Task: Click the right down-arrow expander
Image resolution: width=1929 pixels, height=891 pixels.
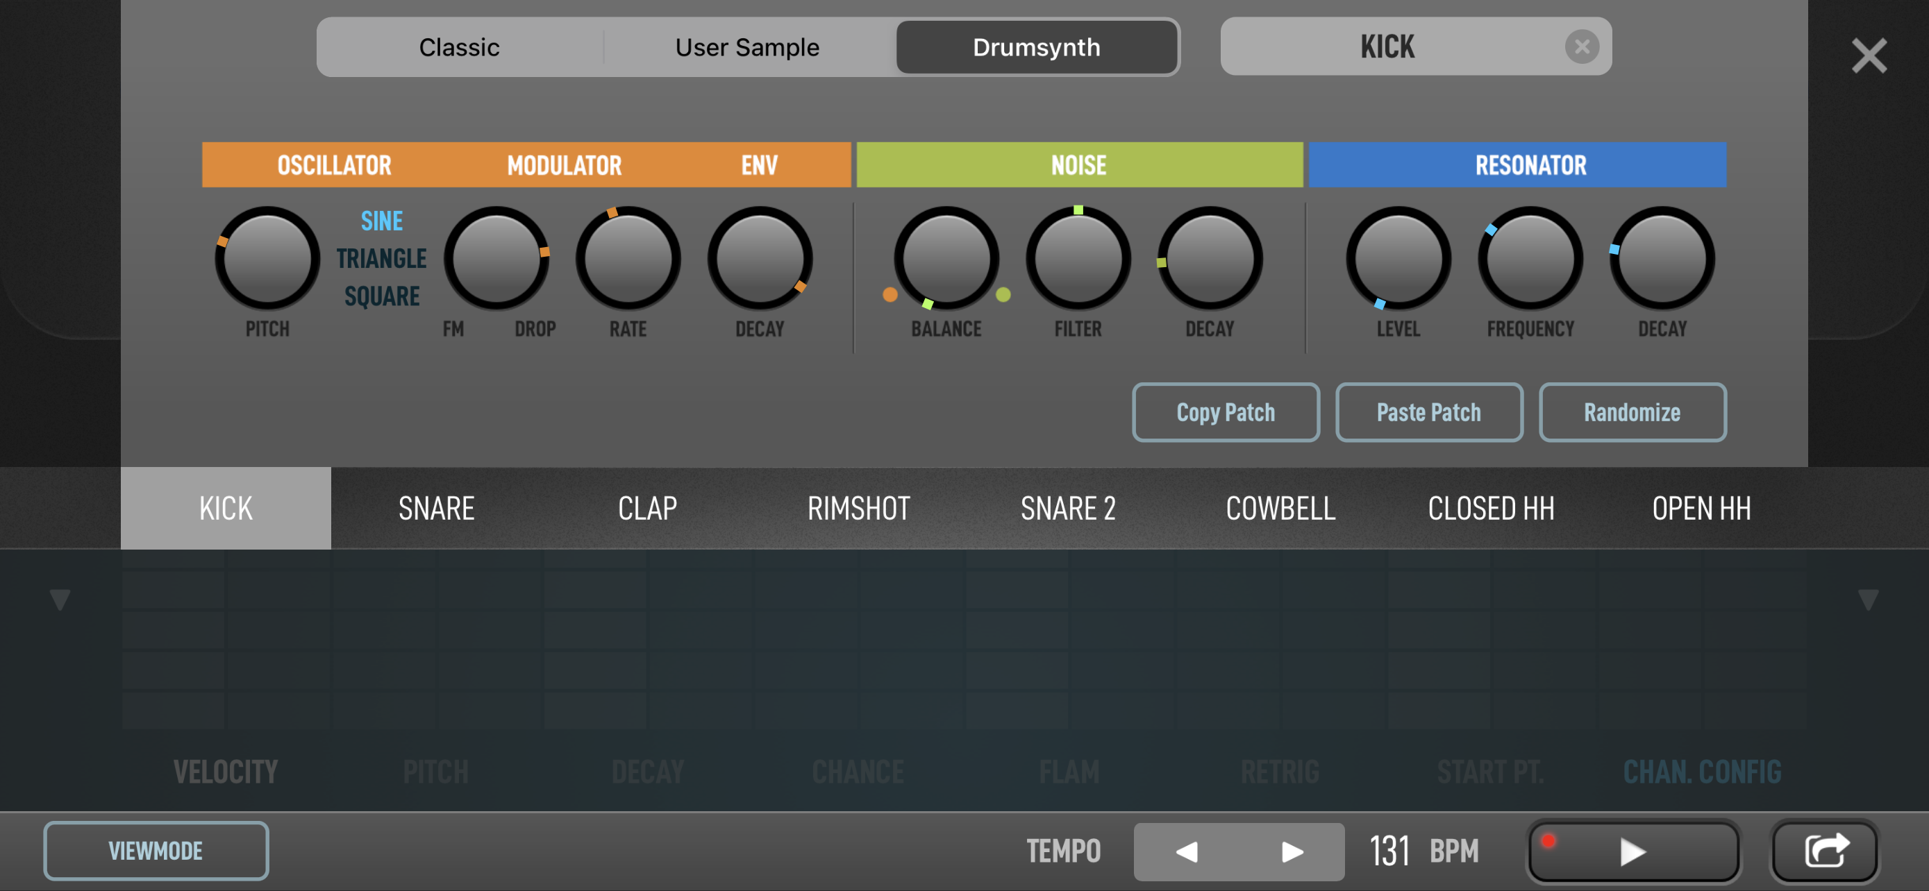Action: 1868,600
